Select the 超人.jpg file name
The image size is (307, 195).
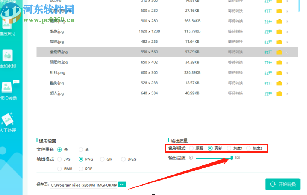click(x=57, y=93)
